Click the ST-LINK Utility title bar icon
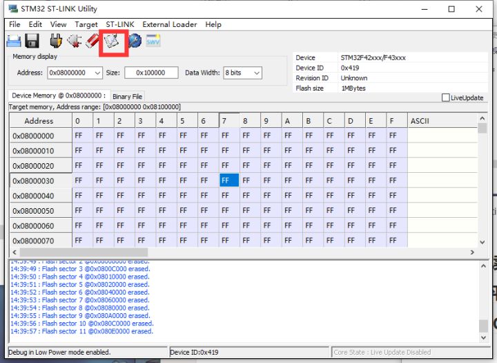This screenshot has height=363, width=497. pyautogui.click(x=13, y=8)
